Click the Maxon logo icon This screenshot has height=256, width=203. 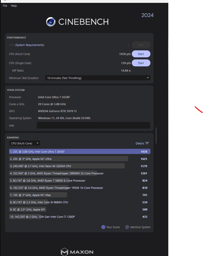64,252
